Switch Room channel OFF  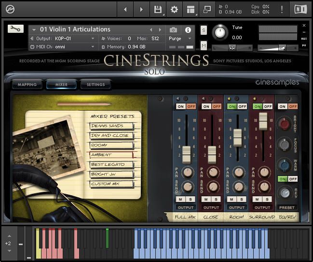[x=242, y=106]
